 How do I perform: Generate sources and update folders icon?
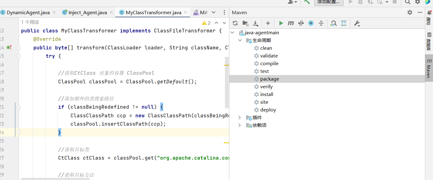tap(245, 23)
